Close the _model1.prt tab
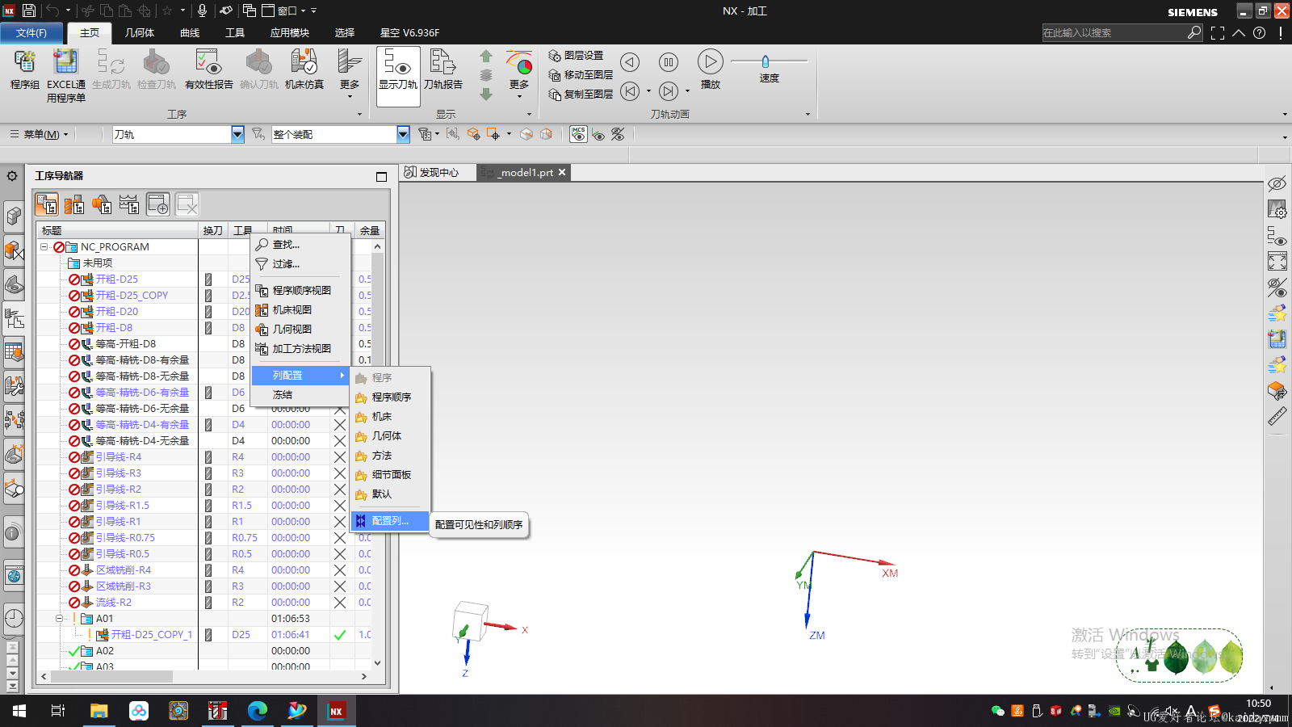Screen dimensions: 1292x727 [x=562, y=173]
